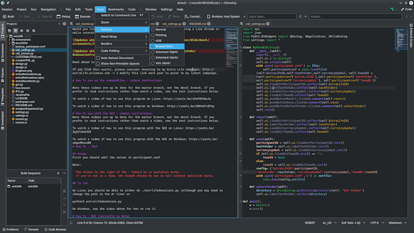Click the call_settings.py code minimap
Viewport: 414px width, 233px height.
pyautogui.click(x=401, y=40)
